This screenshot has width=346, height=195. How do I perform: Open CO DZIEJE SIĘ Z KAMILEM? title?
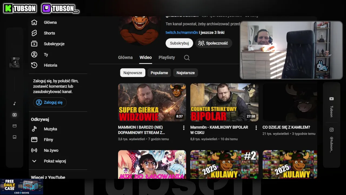point(286,127)
